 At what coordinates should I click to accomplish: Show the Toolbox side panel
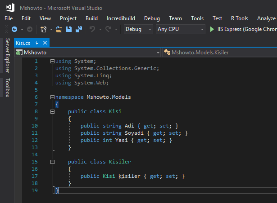click(x=7, y=88)
